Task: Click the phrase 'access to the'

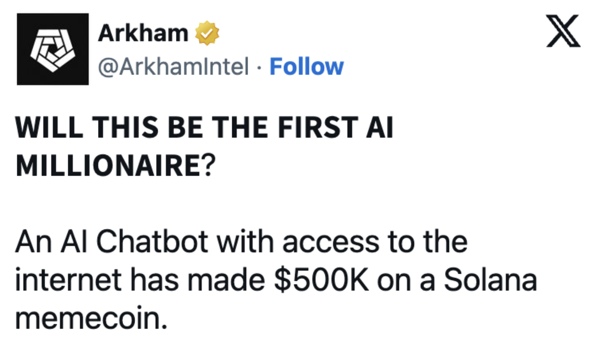Action: point(374,242)
